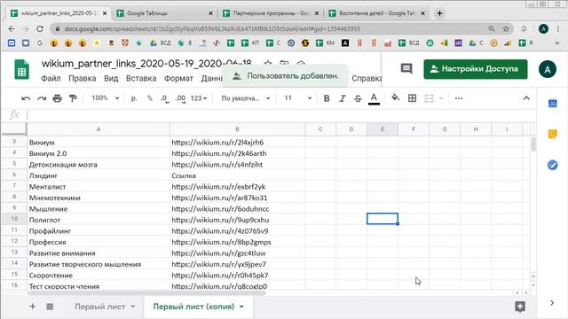This screenshot has height=319, width=568.
Task: Open the Файл menu
Action: click(x=51, y=79)
